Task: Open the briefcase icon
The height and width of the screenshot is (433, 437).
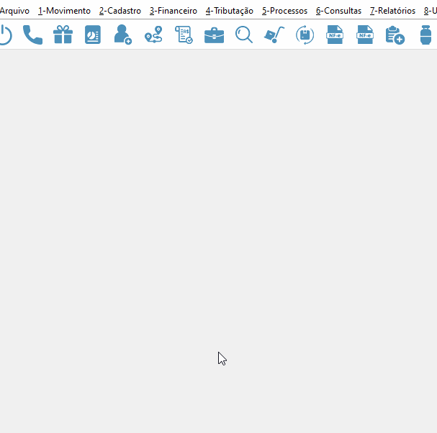Action: tap(214, 35)
